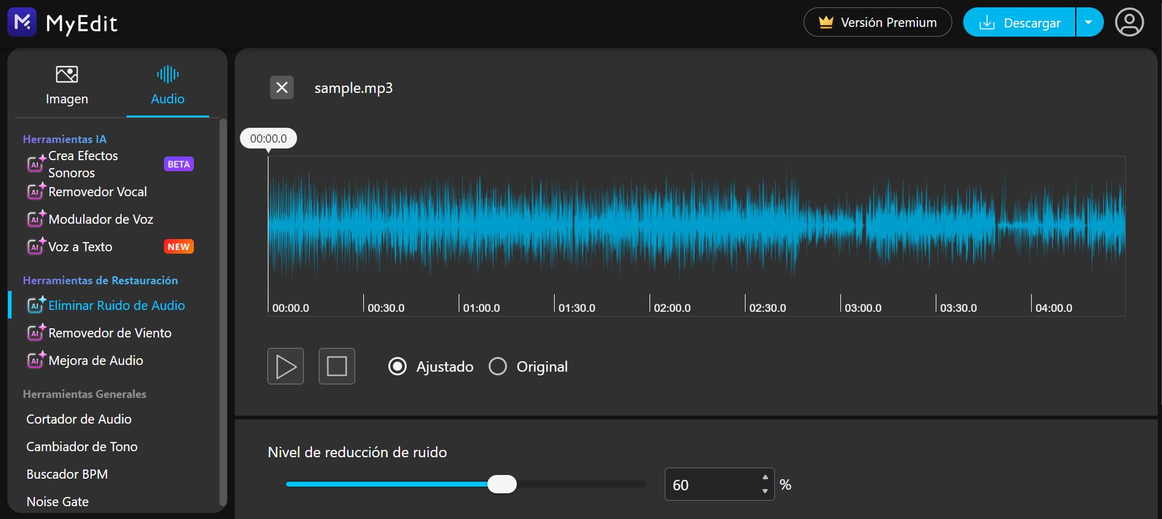Open Voz a Texto tool
1162x519 pixels.
[x=80, y=247]
